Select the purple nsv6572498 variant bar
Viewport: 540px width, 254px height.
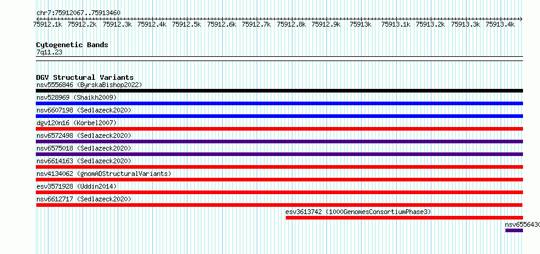point(280,142)
